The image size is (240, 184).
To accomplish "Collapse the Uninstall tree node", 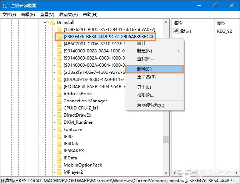I will click(45, 22).
